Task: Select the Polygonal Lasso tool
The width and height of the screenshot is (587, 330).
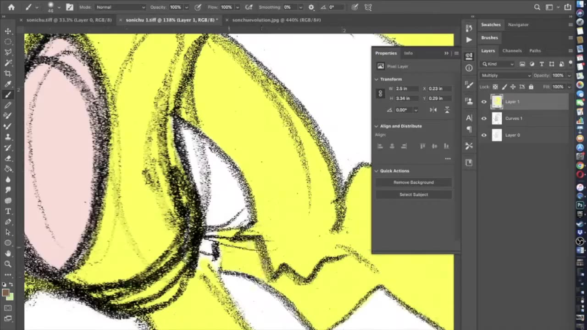Action: point(8,52)
